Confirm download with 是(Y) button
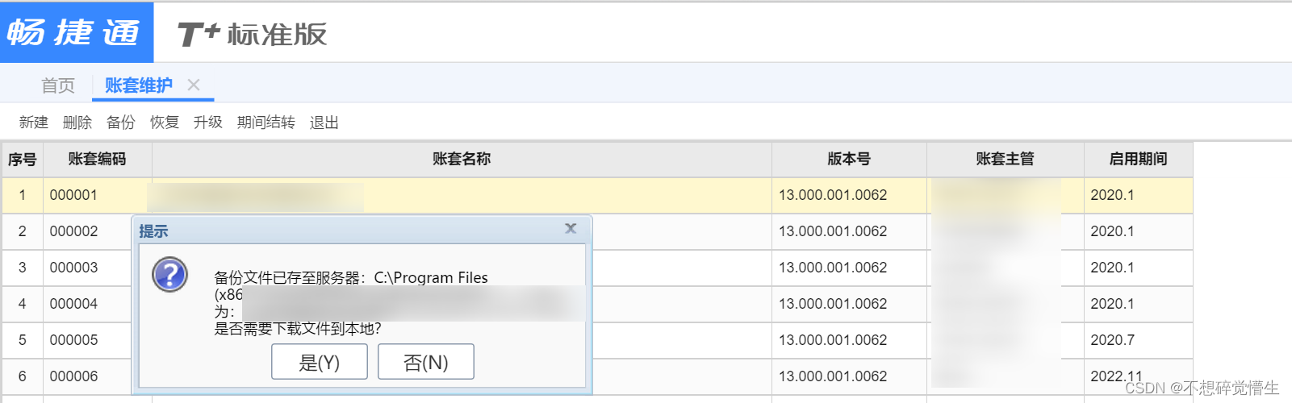 (x=320, y=362)
